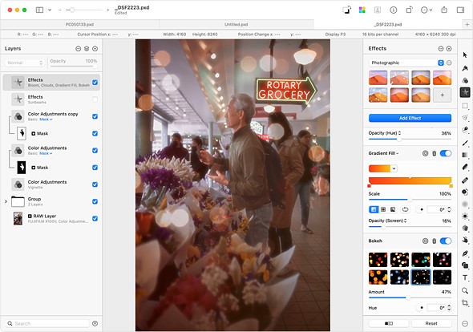
Task: Delete the Gradient Fill effect with trash icon
Action: coord(434,153)
